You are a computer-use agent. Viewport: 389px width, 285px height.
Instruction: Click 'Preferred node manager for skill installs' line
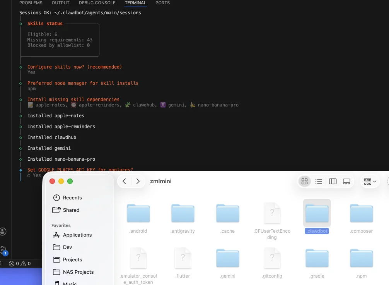[83, 83]
